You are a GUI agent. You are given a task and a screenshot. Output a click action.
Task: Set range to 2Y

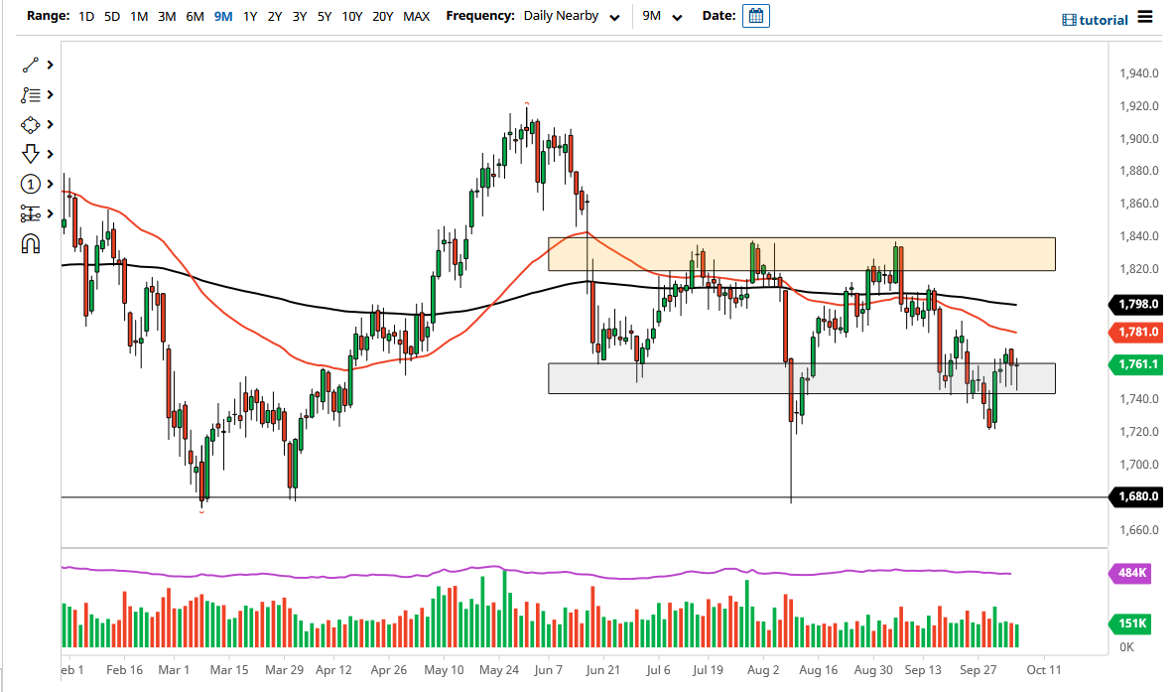[275, 16]
